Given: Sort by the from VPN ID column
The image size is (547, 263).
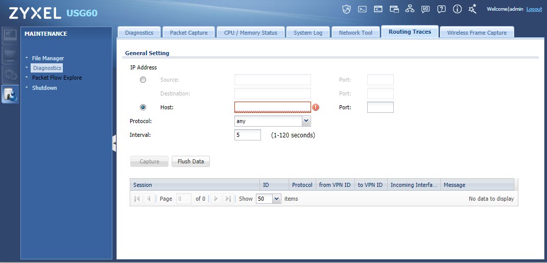Looking at the screenshot, I should (x=335, y=185).
